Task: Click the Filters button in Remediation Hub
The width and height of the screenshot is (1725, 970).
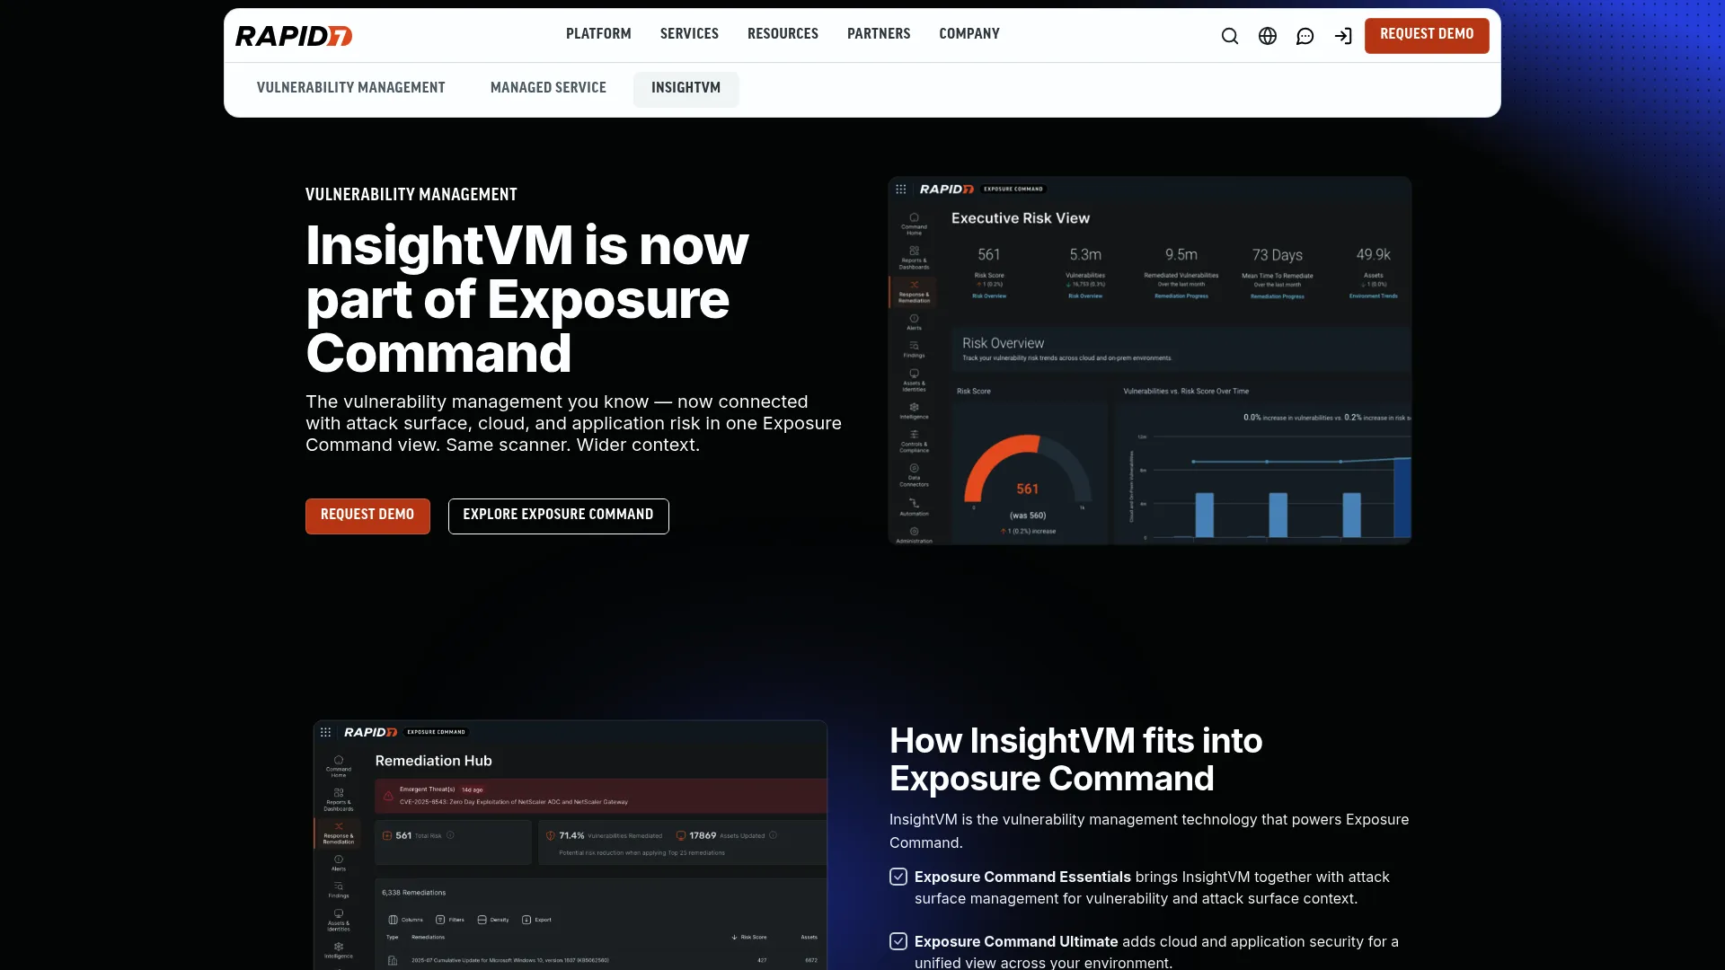Action: 450,920
